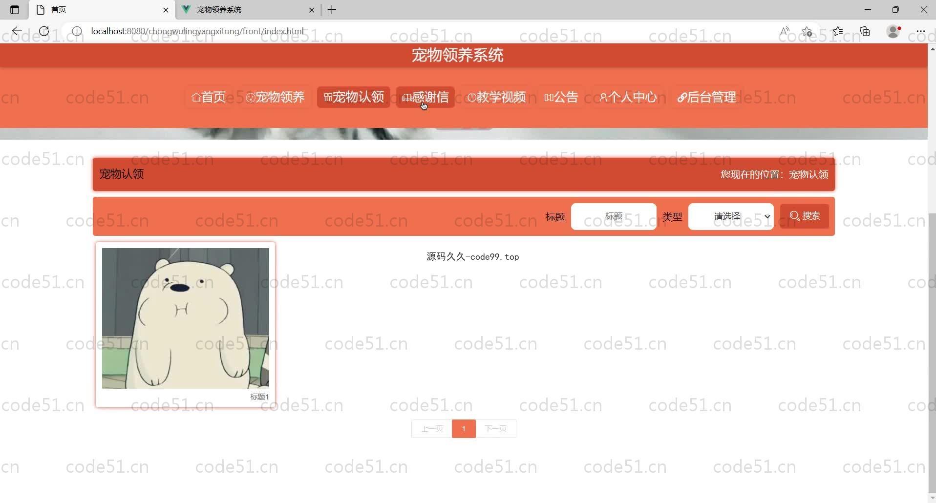This screenshot has height=503, width=936.
Task: Open the 个人中心 navigation item
Action: point(628,97)
